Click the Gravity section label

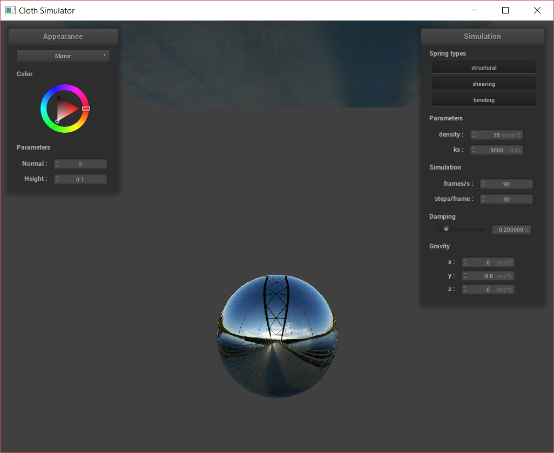click(439, 246)
